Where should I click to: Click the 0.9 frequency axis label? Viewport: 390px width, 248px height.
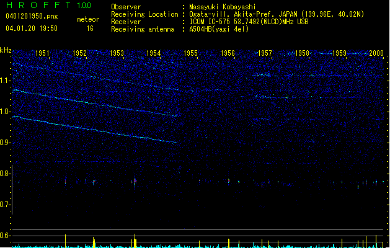pos(5,143)
